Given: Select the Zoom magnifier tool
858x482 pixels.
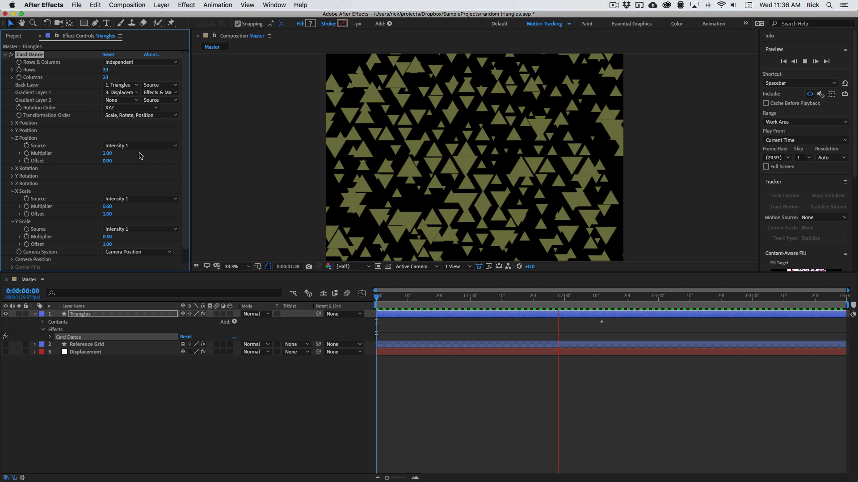Looking at the screenshot, I should point(33,23).
